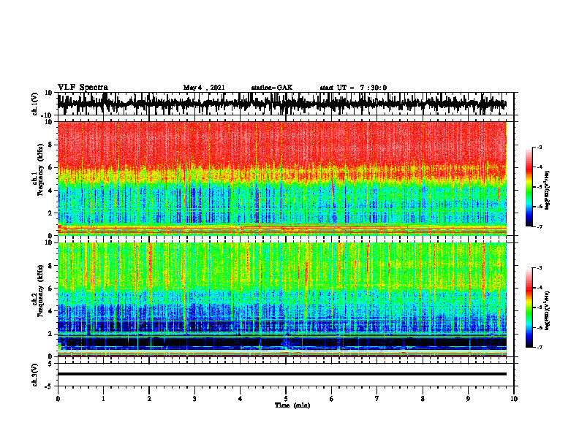Click the time axis tick label "8"
Image resolution: width=579 pixels, height=447 pixels.
point(423,399)
